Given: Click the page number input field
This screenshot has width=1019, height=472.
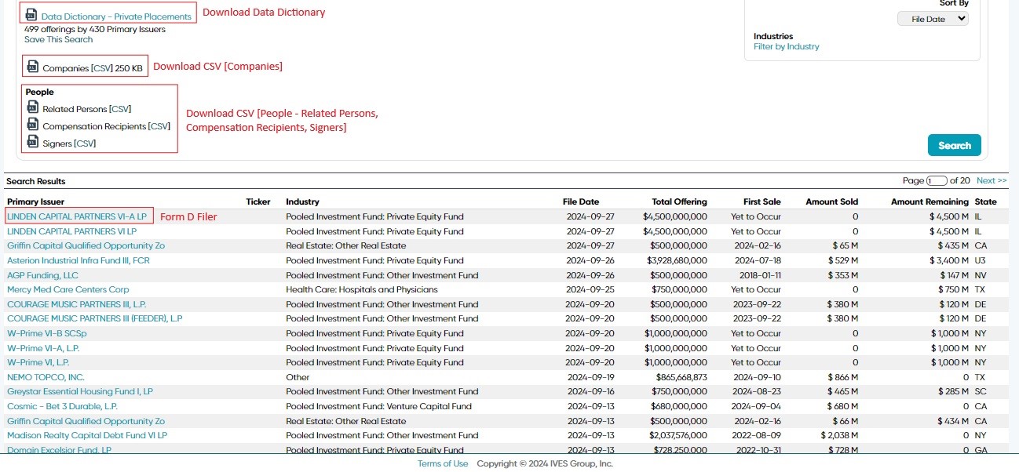Looking at the screenshot, I should (937, 180).
